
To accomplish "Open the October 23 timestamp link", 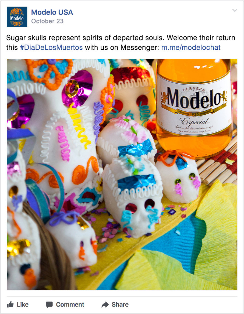I will (47, 21).
